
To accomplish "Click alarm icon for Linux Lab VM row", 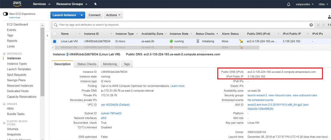I will click(241, 42).
